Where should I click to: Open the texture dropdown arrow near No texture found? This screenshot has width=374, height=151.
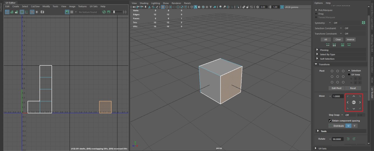click(x=76, y=12)
